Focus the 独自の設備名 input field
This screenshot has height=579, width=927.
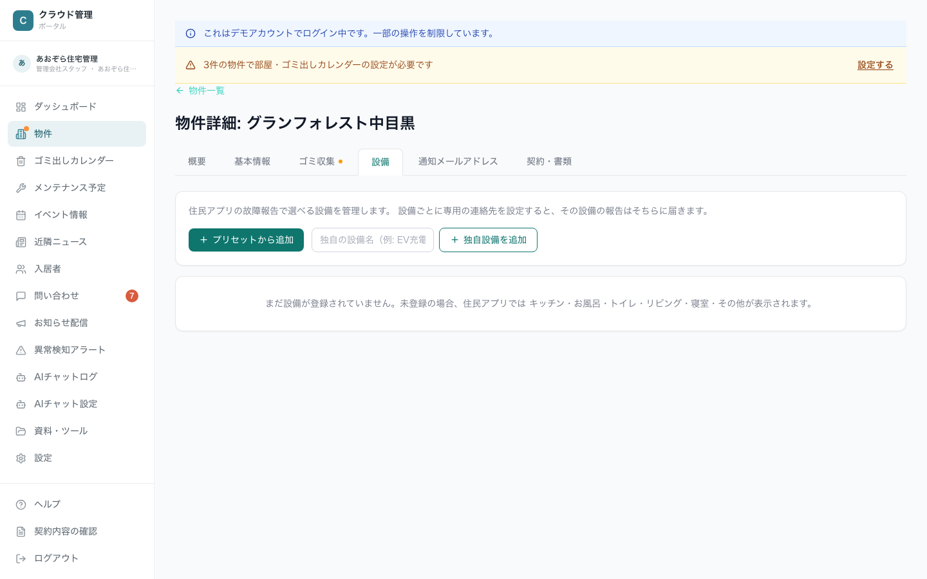(373, 240)
